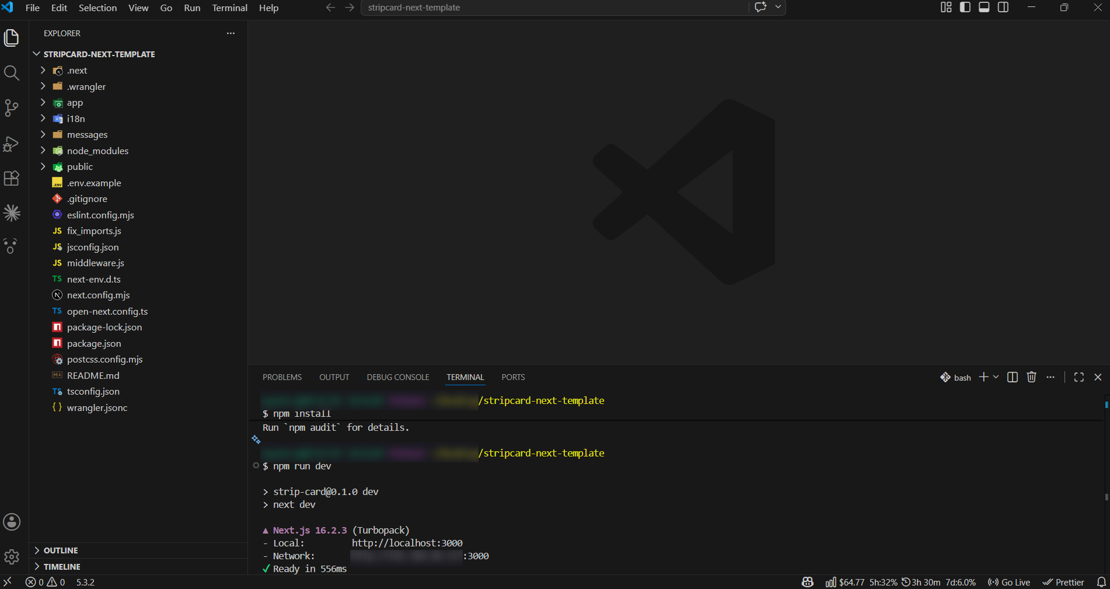Click the stripcard-next-template command center search

pyautogui.click(x=554, y=8)
